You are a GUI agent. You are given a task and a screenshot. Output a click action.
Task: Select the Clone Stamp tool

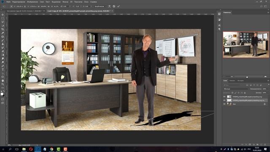pyautogui.click(x=3, y=44)
